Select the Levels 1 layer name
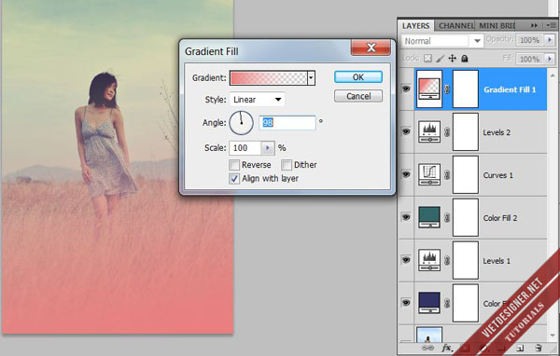This screenshot has height=356, width=560. point(497,261)
